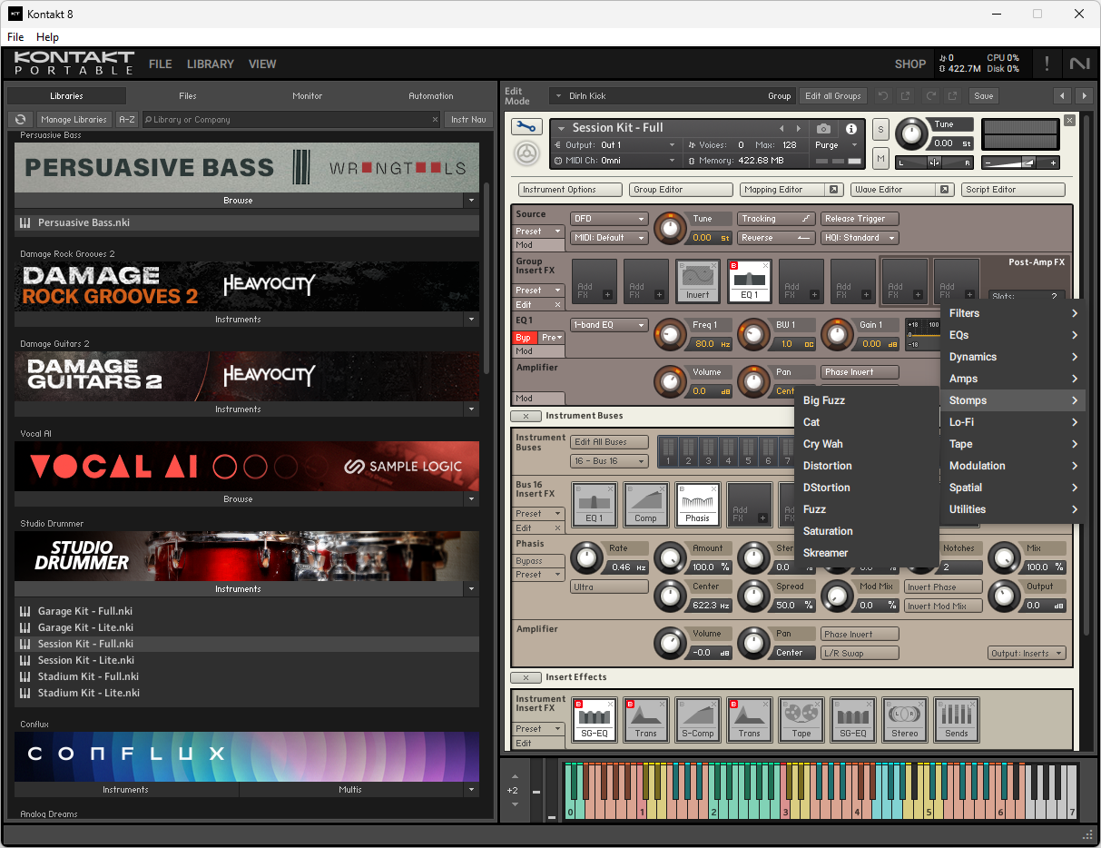Toggle Invert Mod Mix in Phasis
The height and width of the screenshot is (848, 1101).
click(944, 606)
